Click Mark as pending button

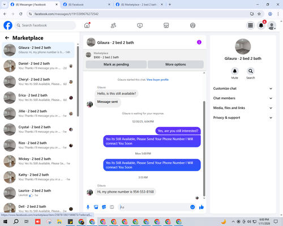tap(116, 64)
